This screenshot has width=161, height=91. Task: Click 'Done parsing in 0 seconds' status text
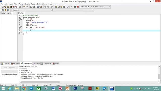[x=74, y=85]
